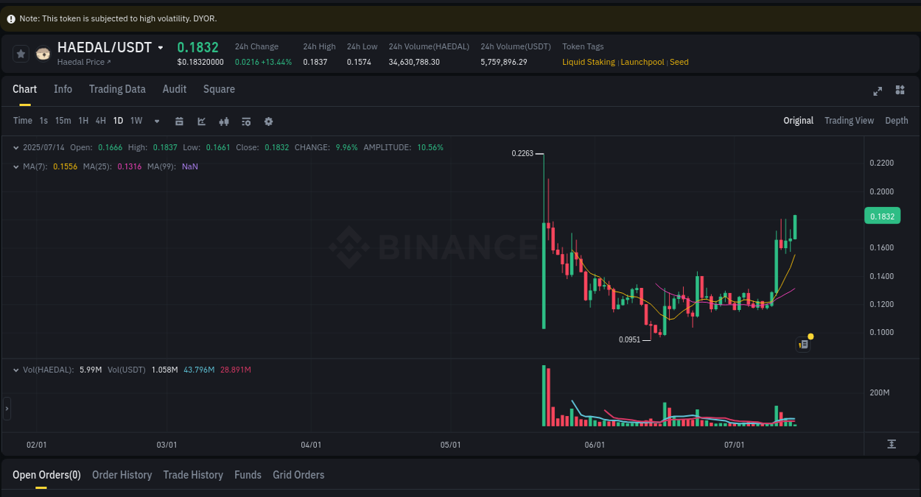Viewport: 921px width, 497px height.
Task: Click the current price label on axis
Action: pos(882,215)
